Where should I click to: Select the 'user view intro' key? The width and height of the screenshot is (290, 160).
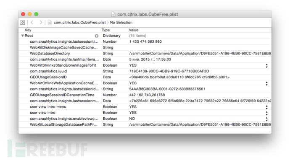(42, 113)
